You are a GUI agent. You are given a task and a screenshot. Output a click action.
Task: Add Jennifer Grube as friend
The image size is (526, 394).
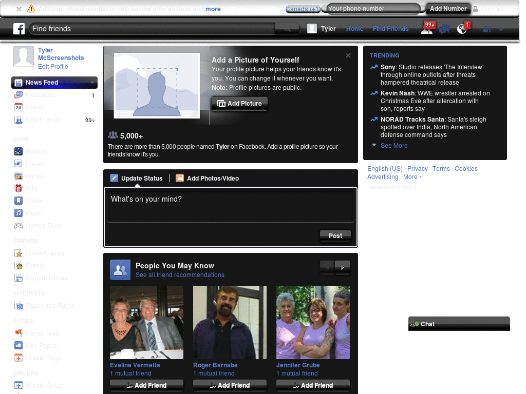[313, 385]
